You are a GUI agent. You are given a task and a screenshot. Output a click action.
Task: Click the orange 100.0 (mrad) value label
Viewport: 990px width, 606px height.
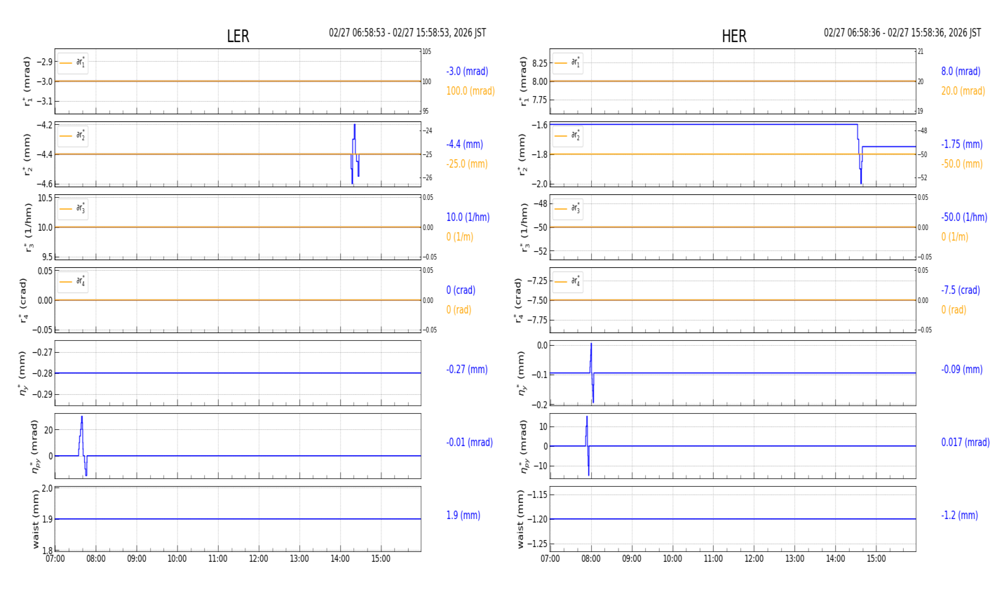tap(470, 91)
